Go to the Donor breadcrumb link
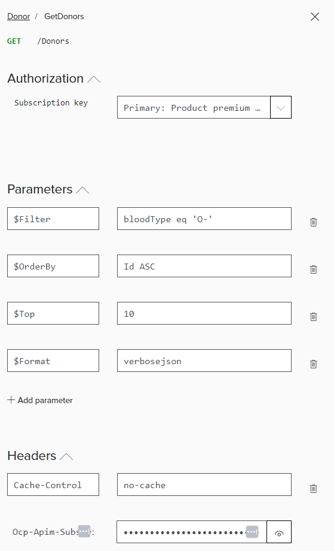 coord(19,17)
